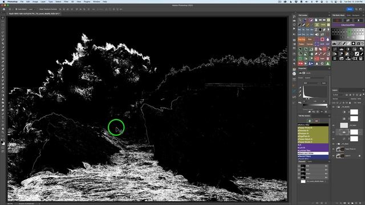Viewport: 365px width, 205px height.
Task: Click the Share button
Action: (x=350, y=9)
